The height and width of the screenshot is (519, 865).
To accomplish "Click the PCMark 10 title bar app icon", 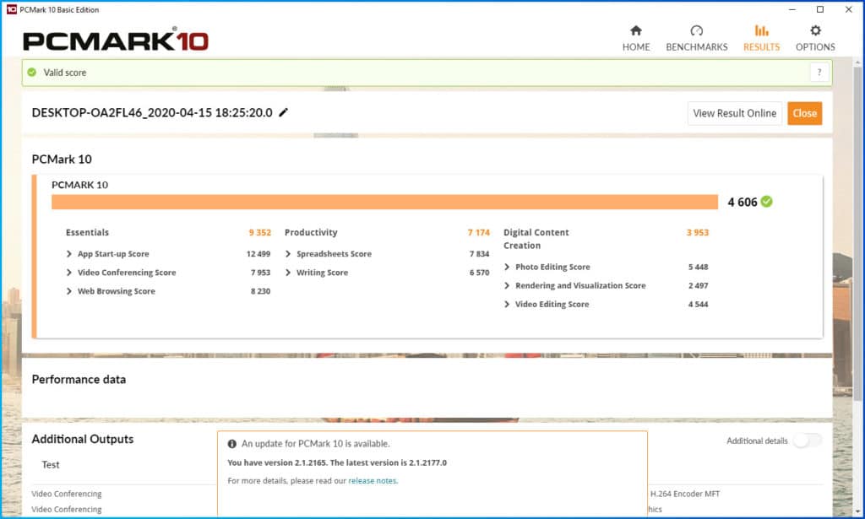I will [11, 9].
